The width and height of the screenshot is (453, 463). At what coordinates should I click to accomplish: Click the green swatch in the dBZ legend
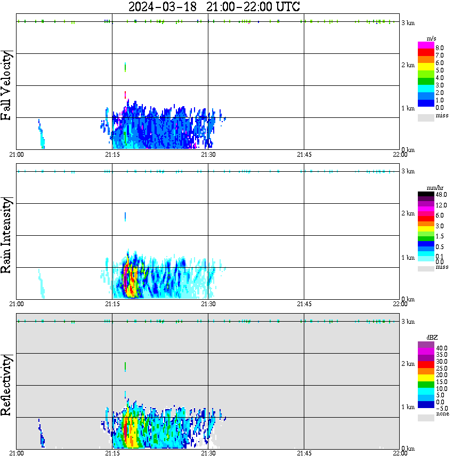pyautogui.click(x=426, y=385)
